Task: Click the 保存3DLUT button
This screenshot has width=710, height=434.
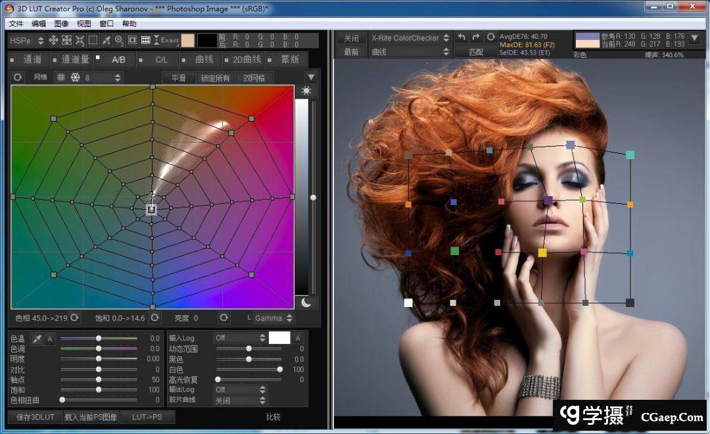Action: 35,417
